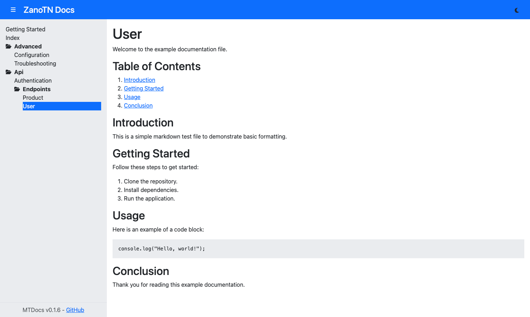
Task: Enable dark mode with the moon icon
Action: coord(516,10)
